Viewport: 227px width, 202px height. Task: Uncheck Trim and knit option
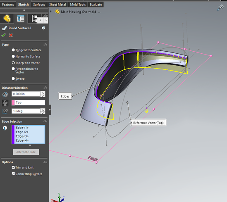tap(13, 167)
